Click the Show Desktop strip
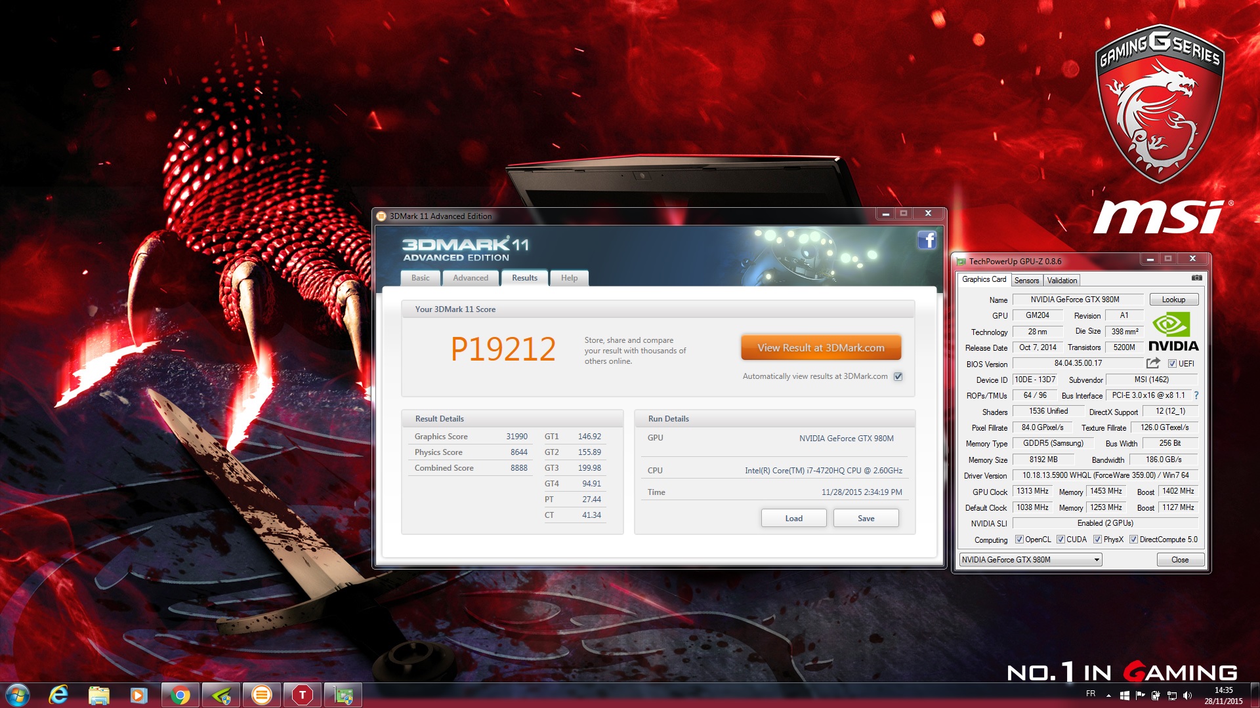Viewport: 1260px width, 708px height. click(1255, 695)
